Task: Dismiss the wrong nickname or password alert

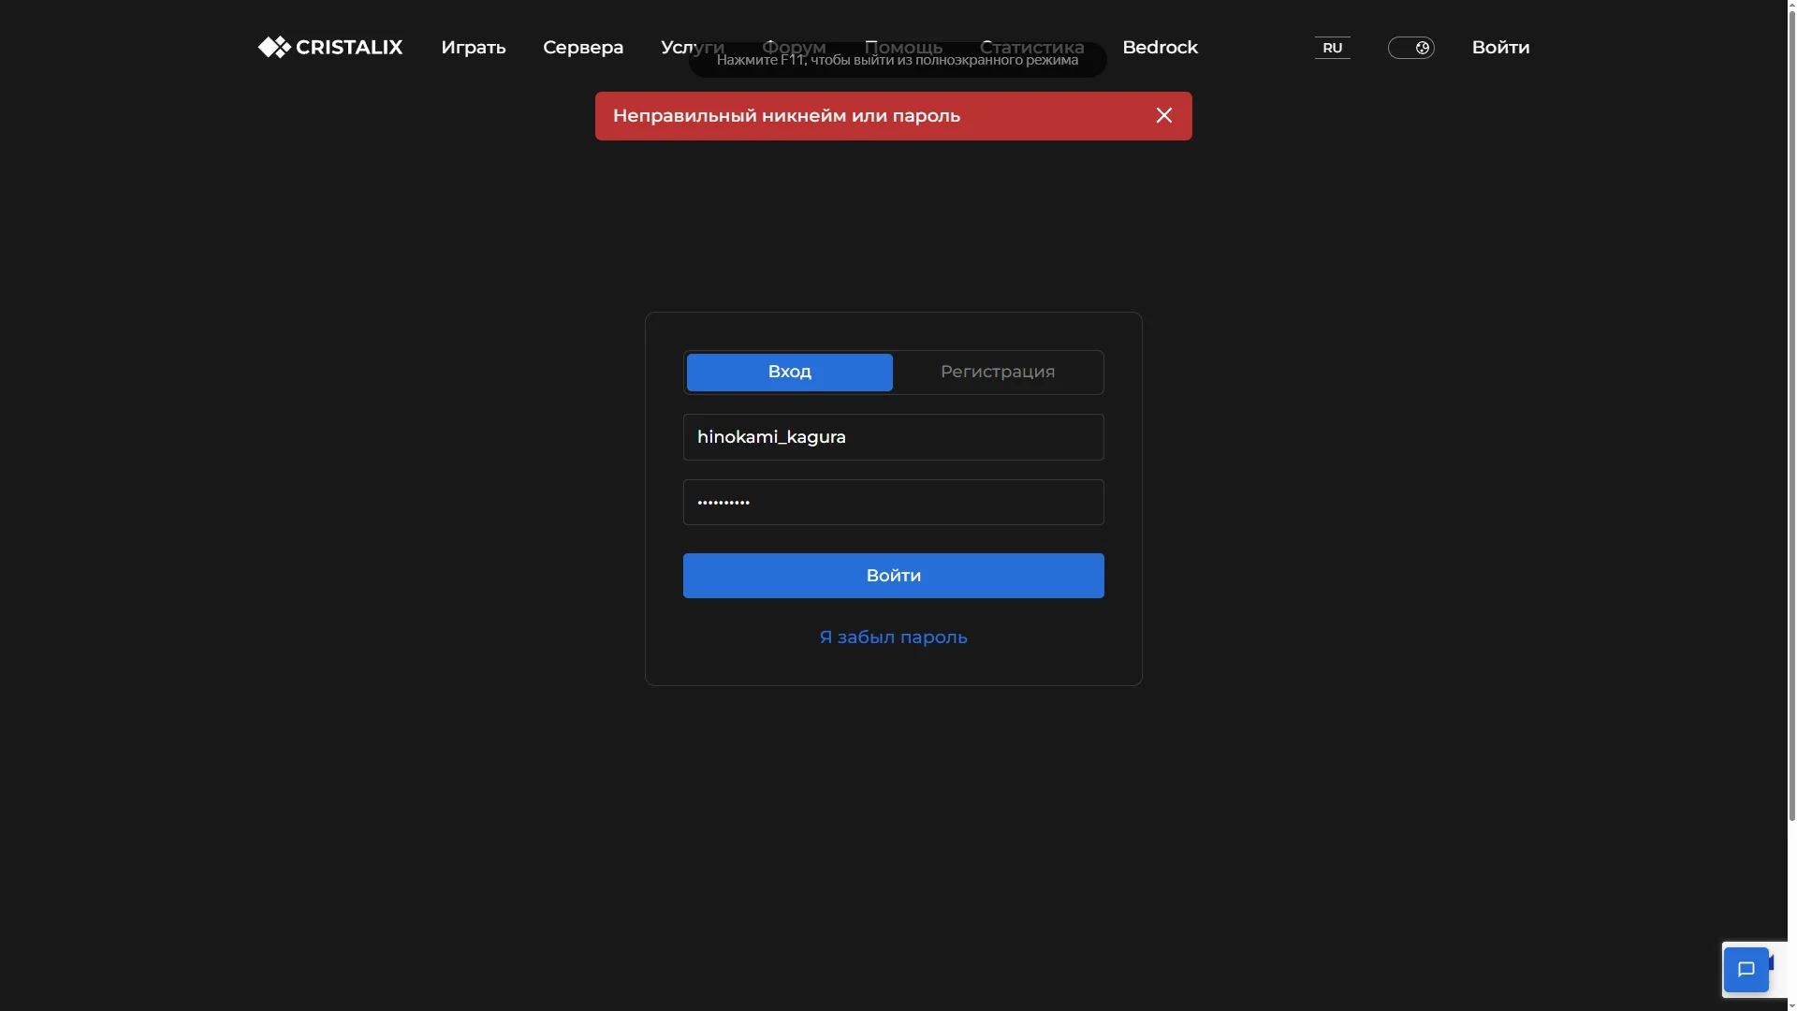Action: pos(1164,115)
